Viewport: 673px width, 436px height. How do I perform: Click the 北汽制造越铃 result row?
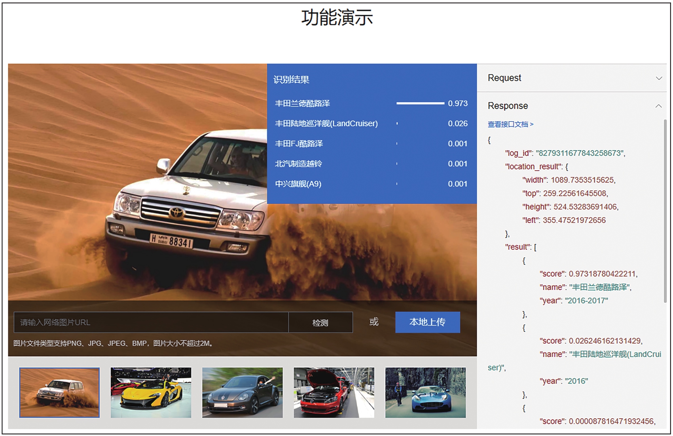pos(372,164)
